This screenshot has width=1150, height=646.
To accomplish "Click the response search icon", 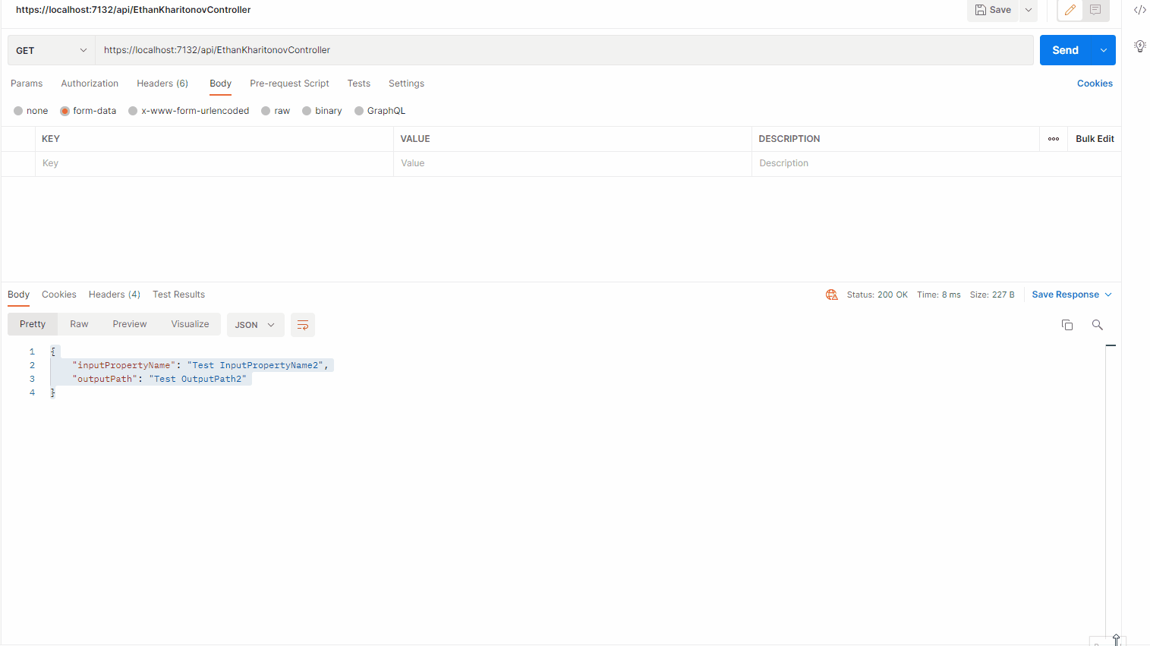I will (1097, 325).
